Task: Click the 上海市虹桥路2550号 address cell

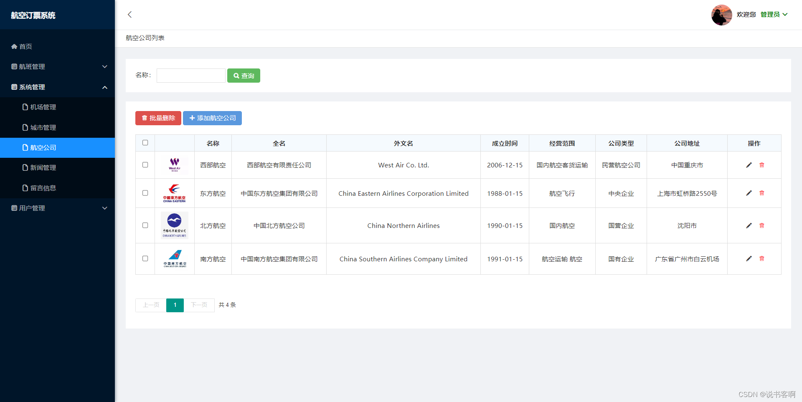Action: click(687, 193)
